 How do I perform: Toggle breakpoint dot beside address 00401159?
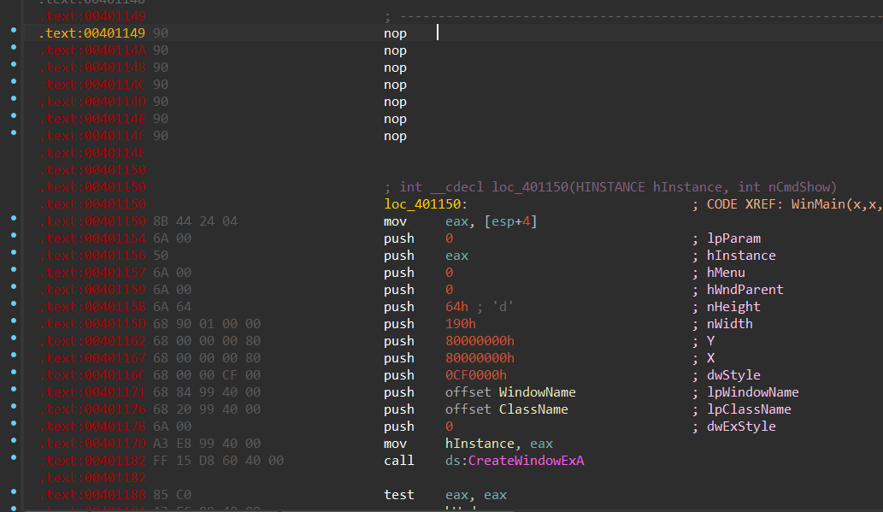coord(14,286)
